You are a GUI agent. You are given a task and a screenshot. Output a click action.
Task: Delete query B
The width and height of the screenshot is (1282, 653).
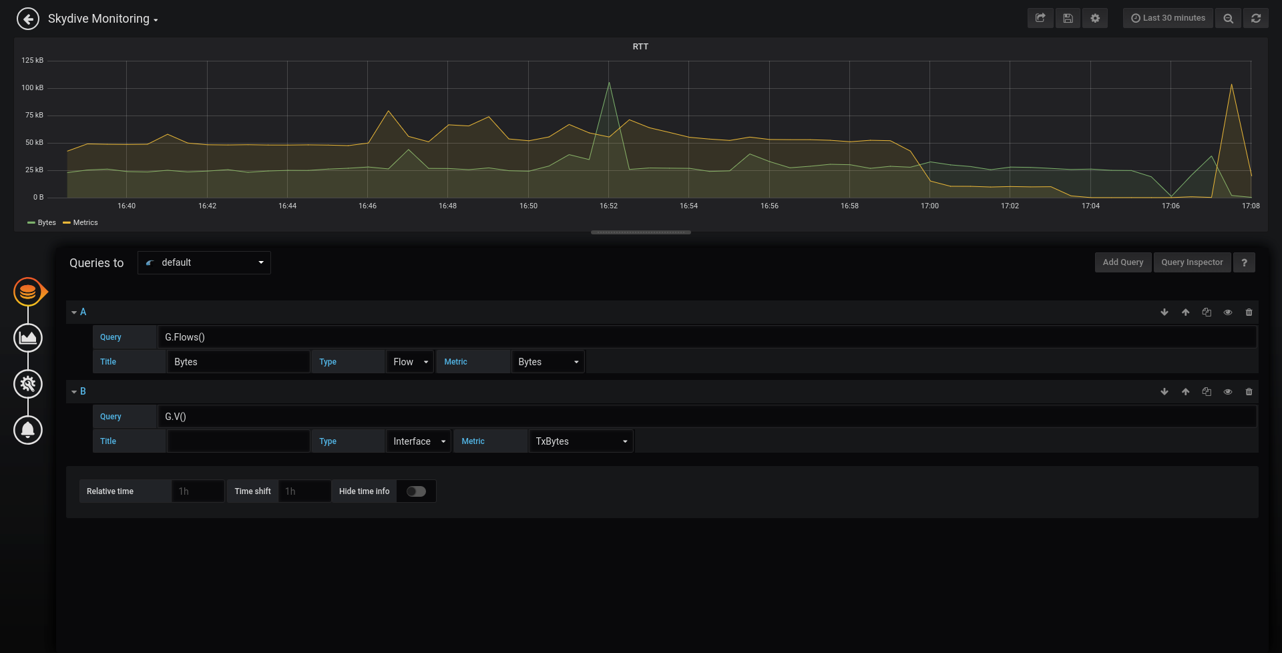click(x=1249, y=391)
